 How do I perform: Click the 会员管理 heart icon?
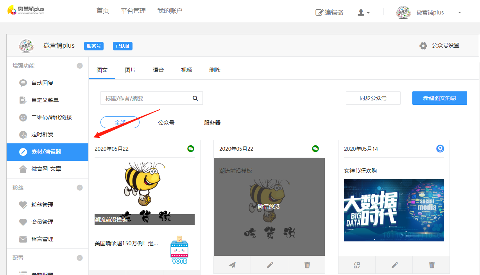[23, 222]
